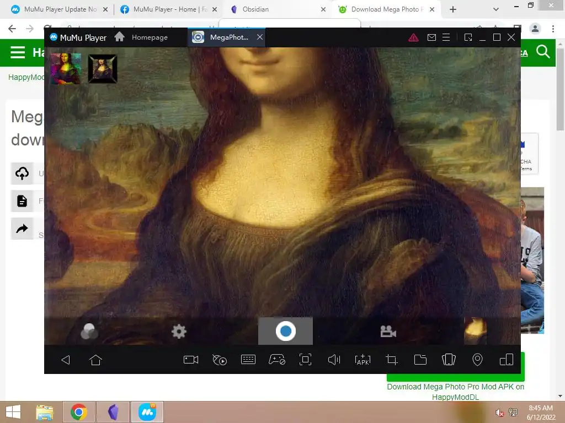Select the colorful Mona Lisa effect thumbnail
This screenshot has height=423, width=565.
(66, 69)
